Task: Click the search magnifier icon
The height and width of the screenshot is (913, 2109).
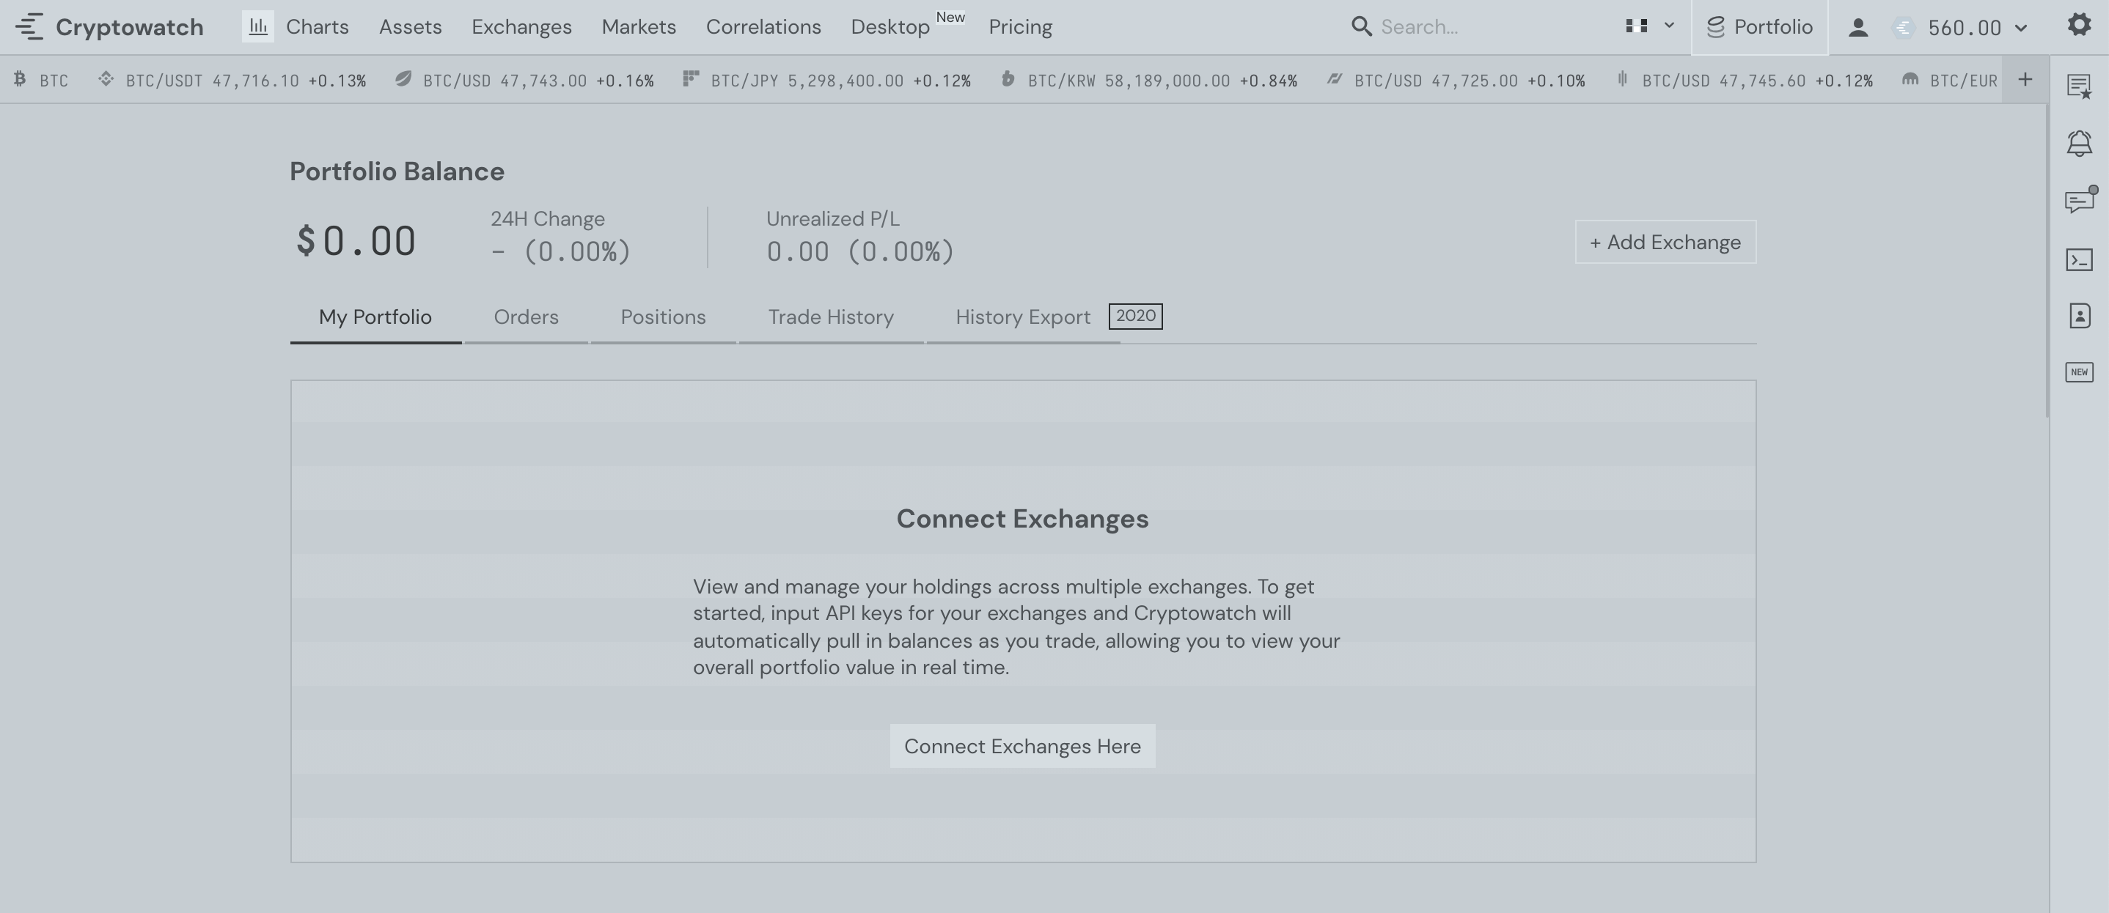Action: (1361, 27)
